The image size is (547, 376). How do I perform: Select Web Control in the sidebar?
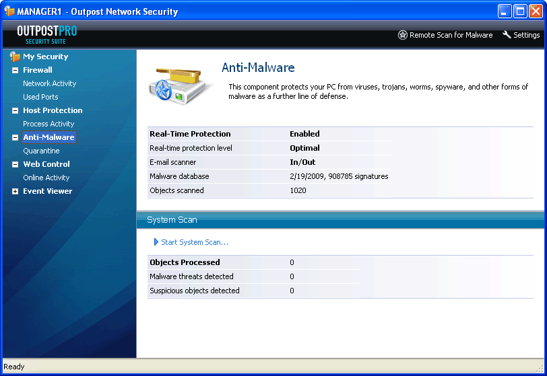coord(46,163)
